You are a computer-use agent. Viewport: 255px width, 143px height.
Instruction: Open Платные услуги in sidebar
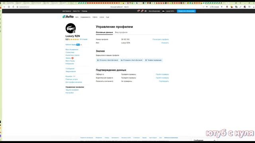coord(72,79)
